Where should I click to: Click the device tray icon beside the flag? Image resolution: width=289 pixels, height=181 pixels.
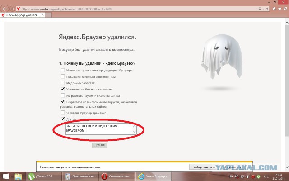coord(237,177)
